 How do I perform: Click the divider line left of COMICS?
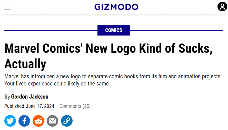click(x=51, y=30)
